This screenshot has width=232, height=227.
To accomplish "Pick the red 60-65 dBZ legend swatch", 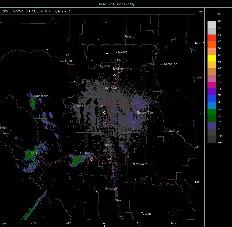I will coord(212,38).
